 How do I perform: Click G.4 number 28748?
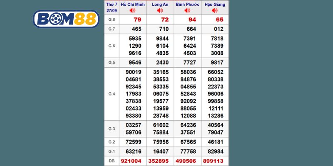[161, 116]
